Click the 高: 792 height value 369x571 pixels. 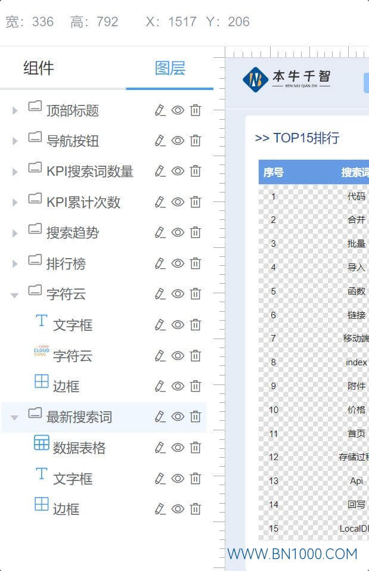click(94, 22)
